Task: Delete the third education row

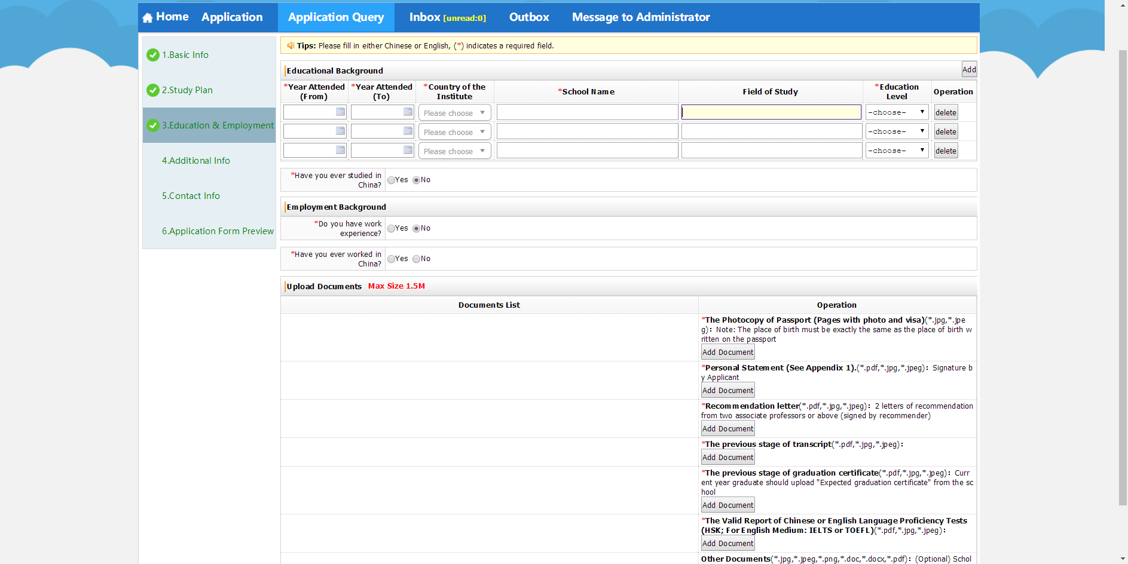Action: (x=946, y=151)
